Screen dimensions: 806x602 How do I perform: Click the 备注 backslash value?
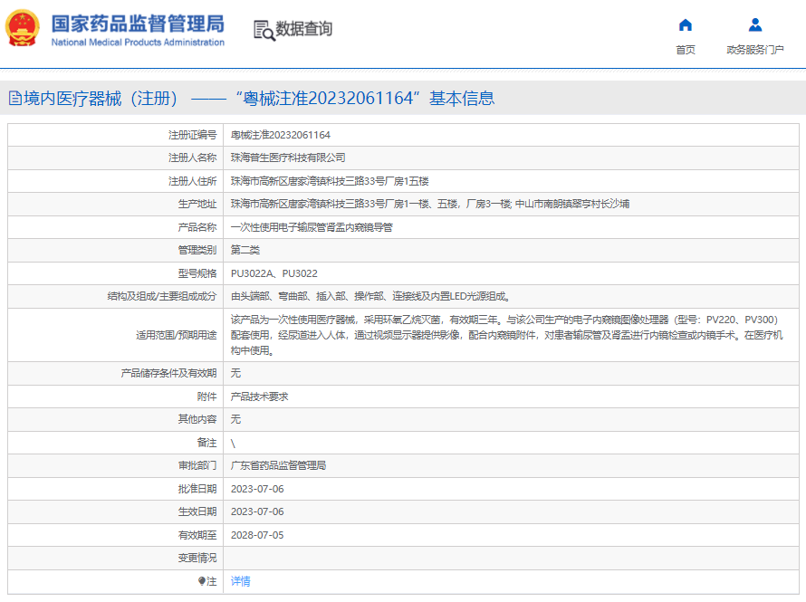[x=233, y=444]
